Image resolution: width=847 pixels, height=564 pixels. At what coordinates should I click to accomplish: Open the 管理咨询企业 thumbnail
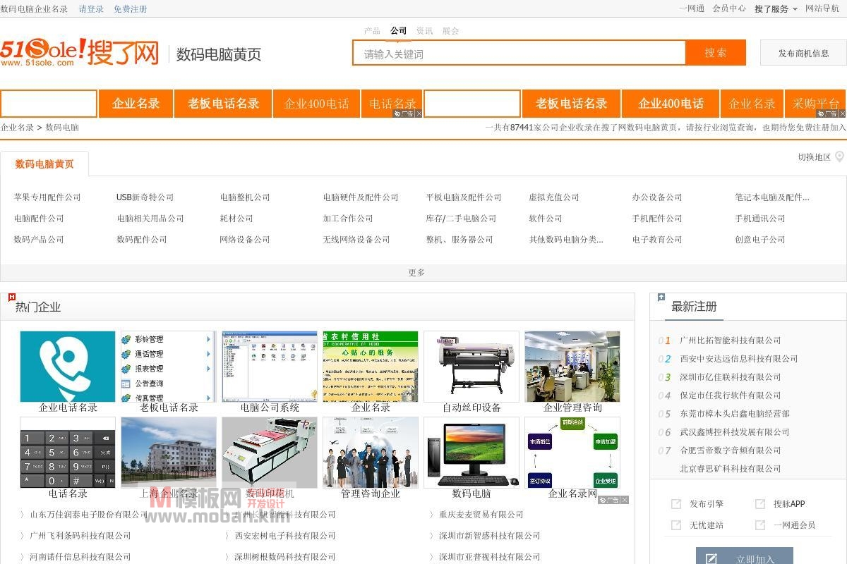click(x=371, y=453)
